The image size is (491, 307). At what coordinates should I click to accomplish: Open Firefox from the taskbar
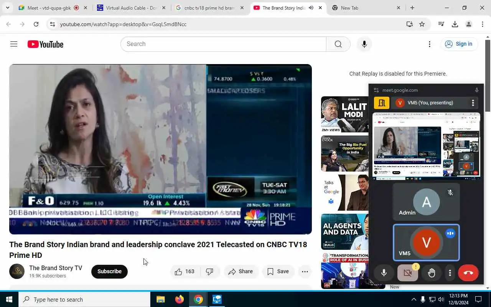coord(179,299)
